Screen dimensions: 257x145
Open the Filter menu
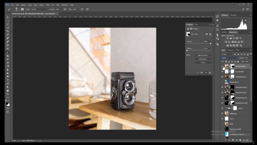pos(48,5)
